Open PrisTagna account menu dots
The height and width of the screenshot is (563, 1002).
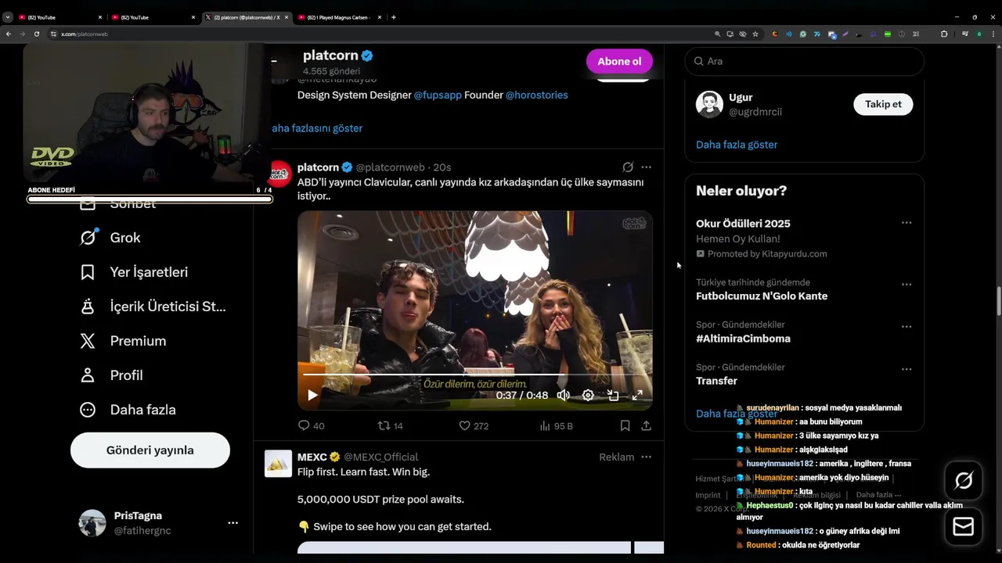232,522
